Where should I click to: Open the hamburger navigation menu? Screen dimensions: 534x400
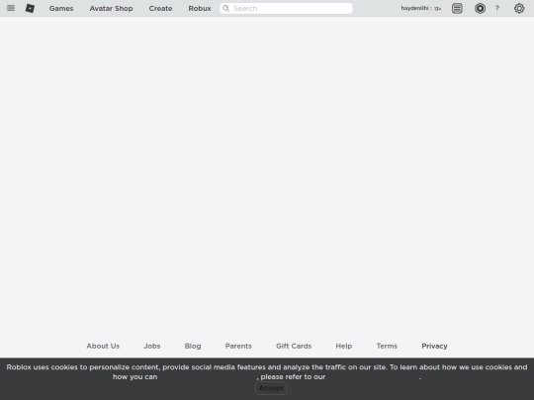pos(11,8)
